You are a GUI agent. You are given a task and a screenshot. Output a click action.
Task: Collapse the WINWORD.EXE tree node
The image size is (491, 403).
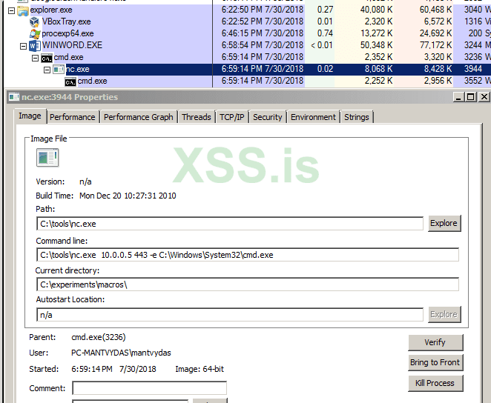(x=23, y=46)
